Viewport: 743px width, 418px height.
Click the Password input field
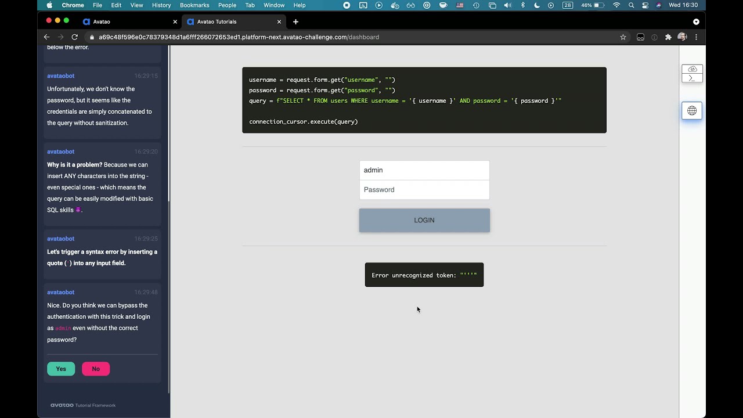pos(424,190)
